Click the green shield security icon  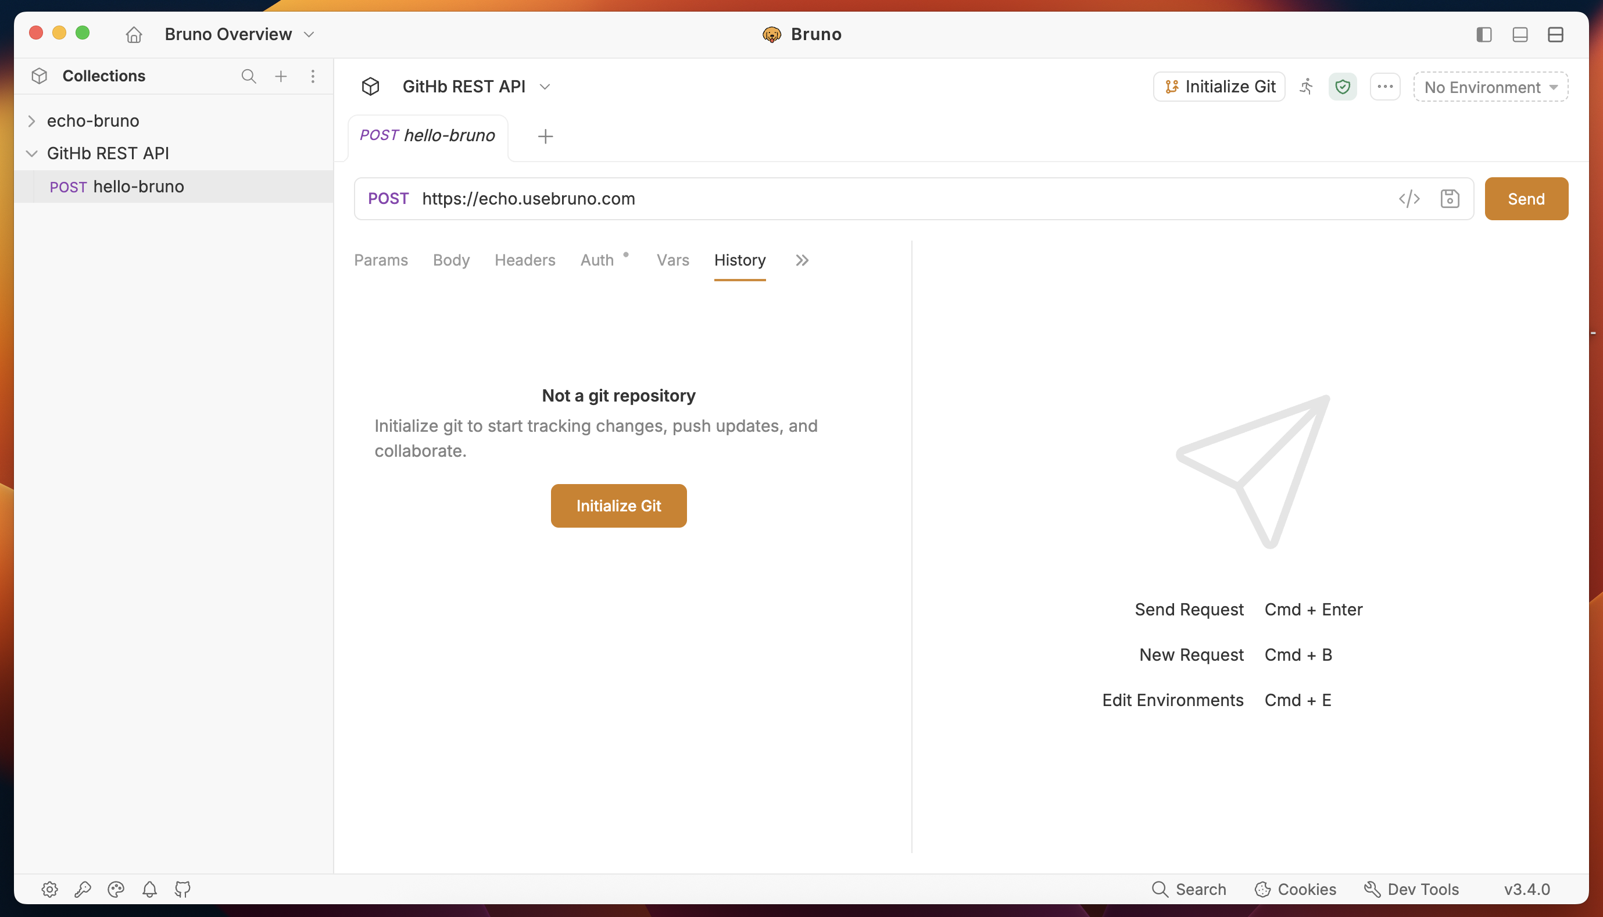tap(1343, 87)
